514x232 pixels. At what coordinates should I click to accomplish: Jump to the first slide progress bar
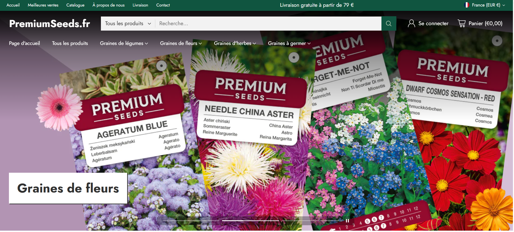coord(191,221)
